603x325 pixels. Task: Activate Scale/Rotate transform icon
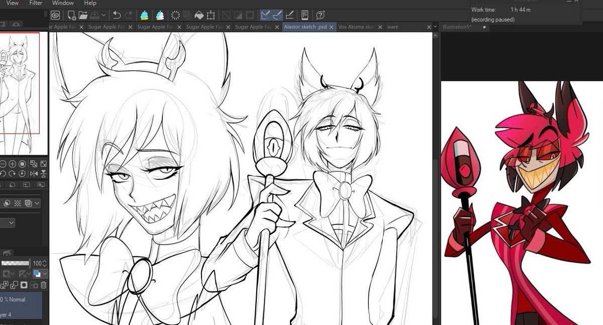[211, 15]
